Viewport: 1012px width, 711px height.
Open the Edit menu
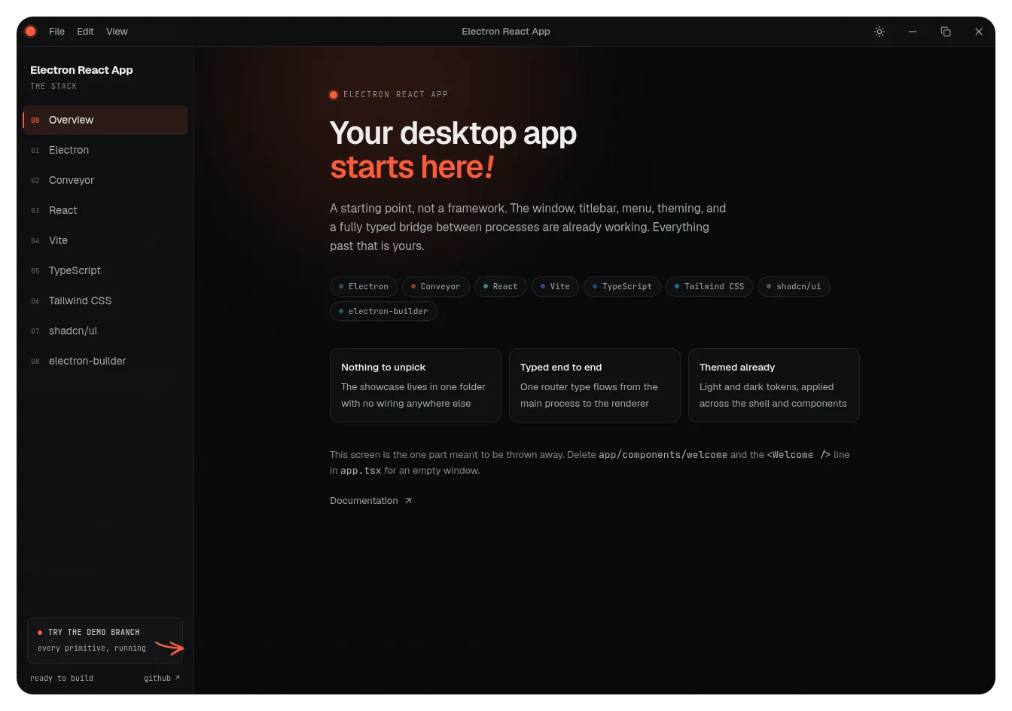coord(85,32)
